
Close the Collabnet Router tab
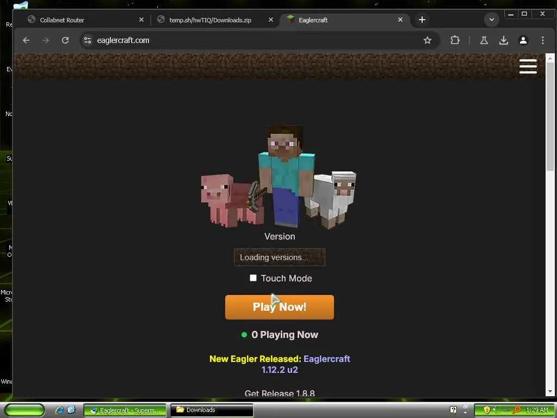[x=141, y=20]
